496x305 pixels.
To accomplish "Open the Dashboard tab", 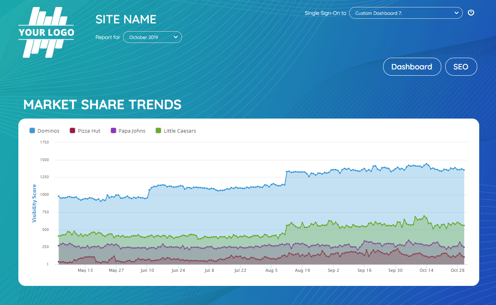I will pyautogui.click(x=412, y=67).
